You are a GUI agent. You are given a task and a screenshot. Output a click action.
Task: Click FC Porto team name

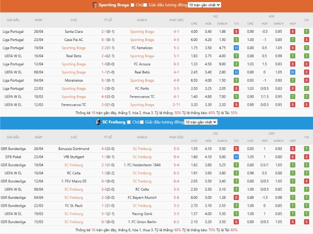click(142, 89)
